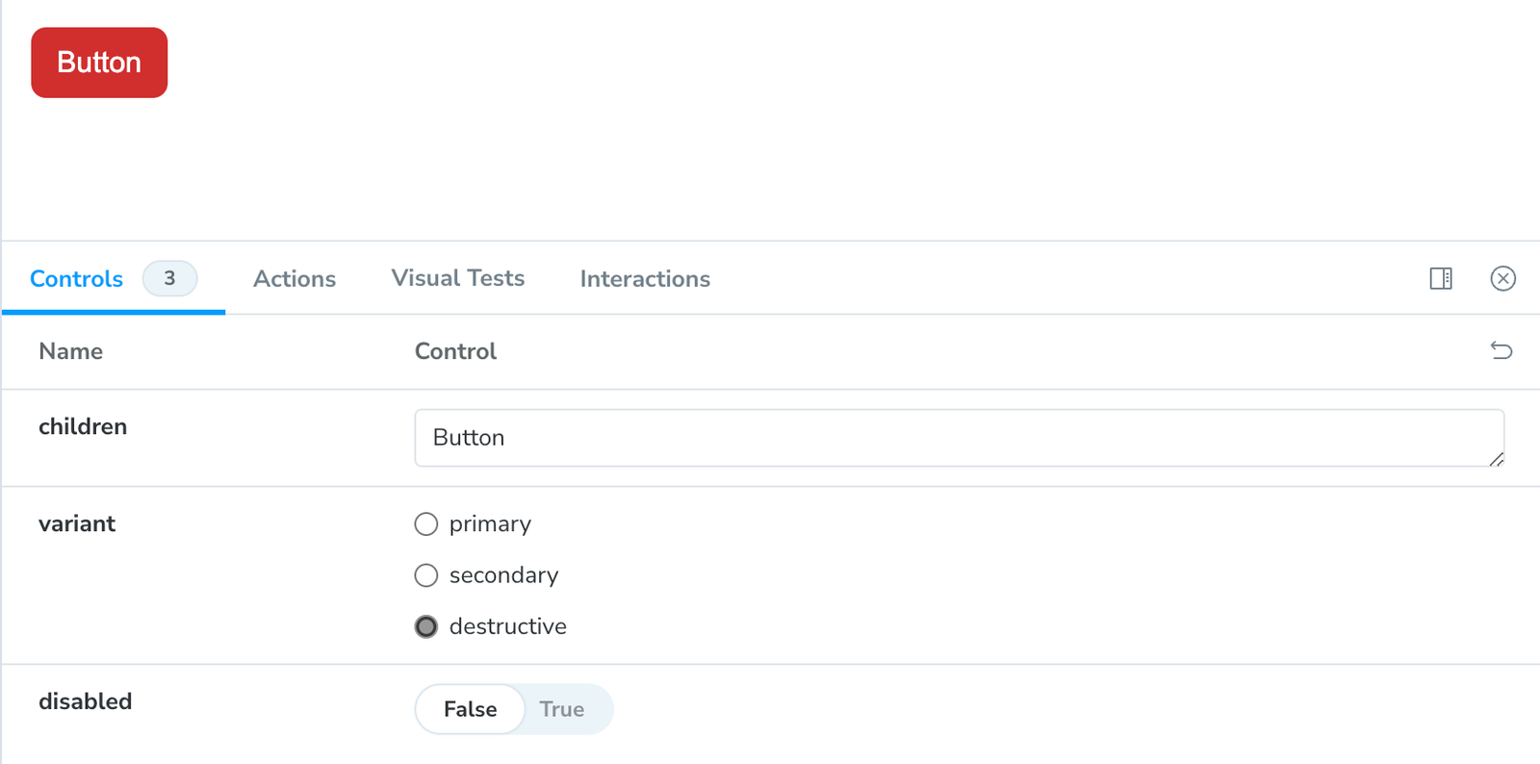Toggle the addon panel orientation icon
1540x764 pixels.
coord(1440,279)
